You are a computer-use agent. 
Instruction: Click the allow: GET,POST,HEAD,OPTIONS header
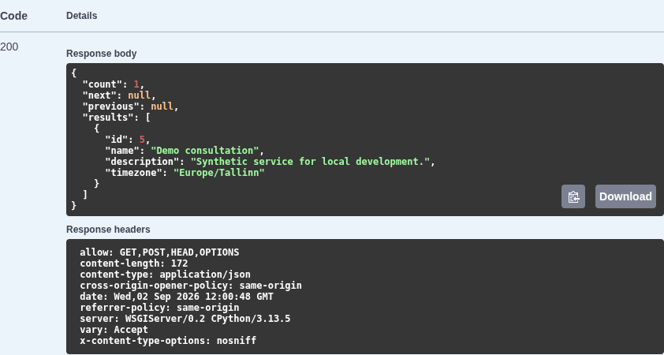tap(159, 252)
